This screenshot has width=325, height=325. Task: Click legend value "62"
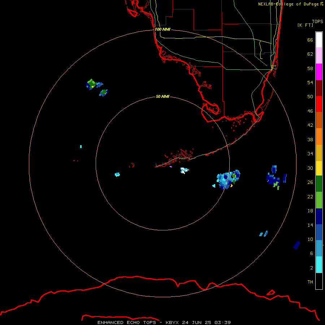click(x=310, y=54)
